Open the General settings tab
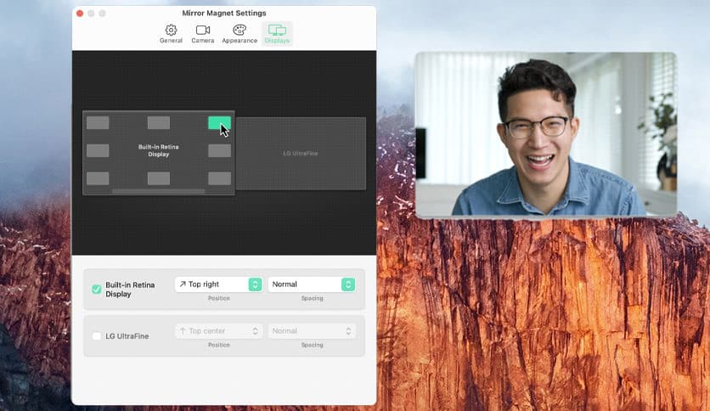Image resolution: width=710 pixels, height=411 pixels. 171,34
